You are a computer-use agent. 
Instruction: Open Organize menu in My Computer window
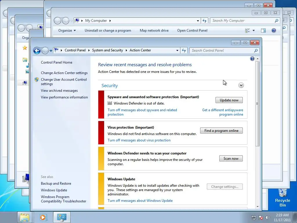(67, 30)
